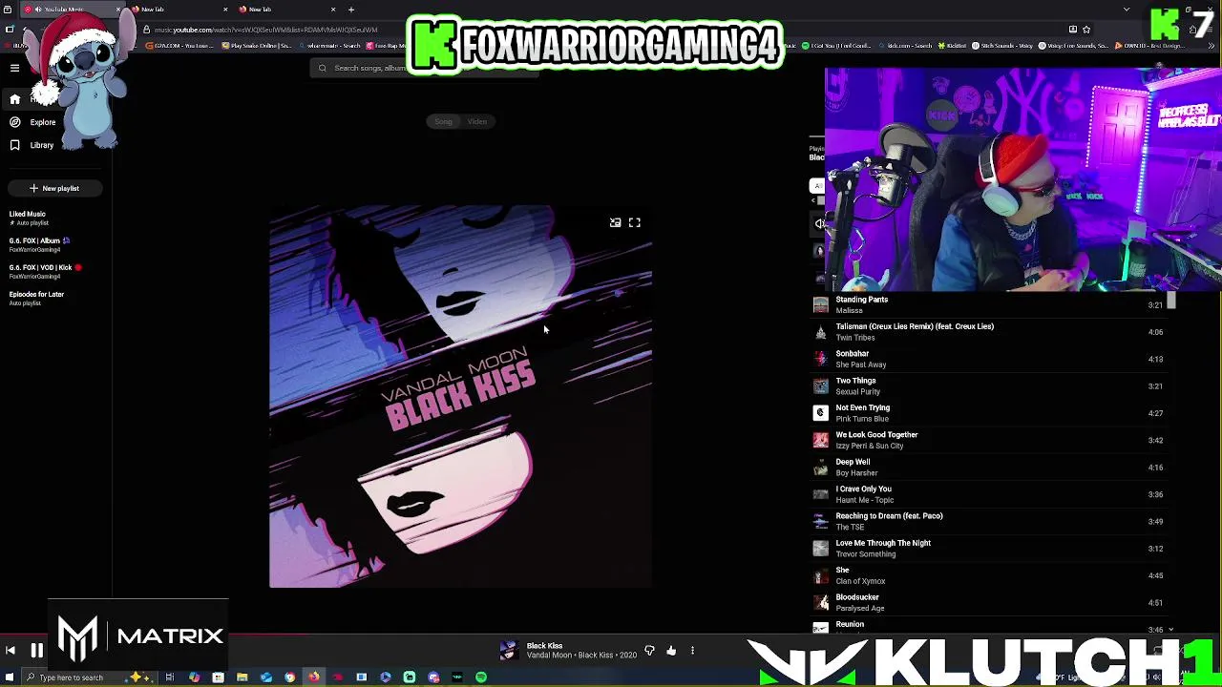Open a new browser tab with plus
This screenshot has width=1222, height=687.
click(x=351, y=10)
